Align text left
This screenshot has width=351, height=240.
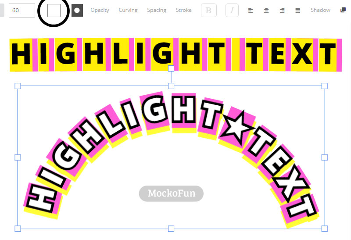(251, 10)
